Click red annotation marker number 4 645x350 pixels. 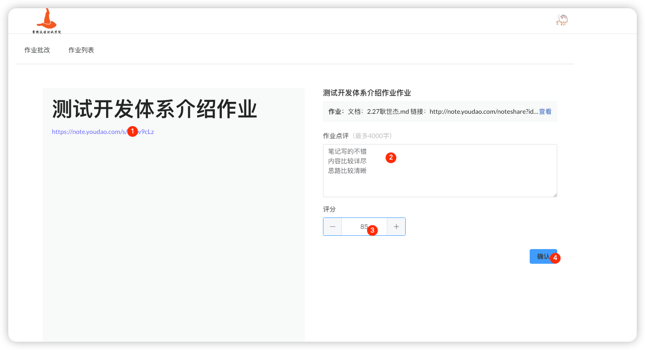pos(555,258)
